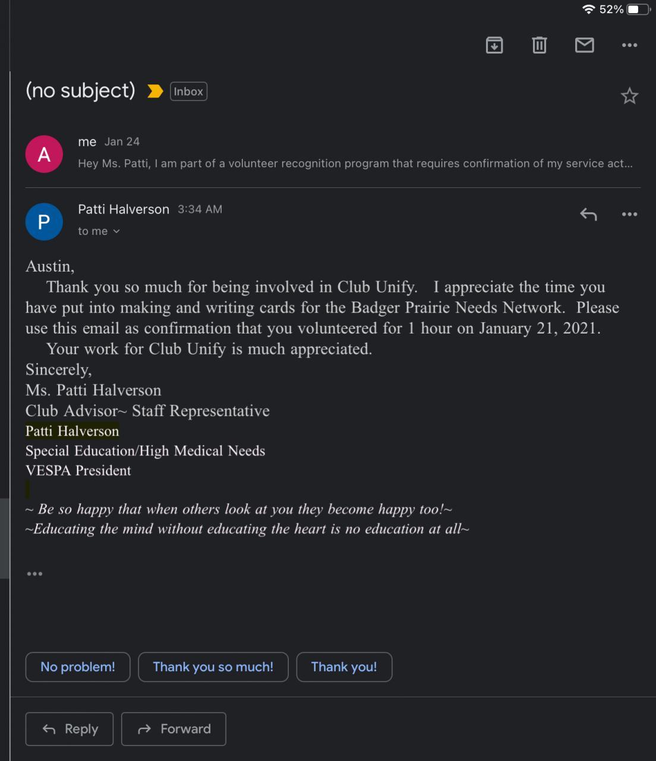Tap the battery indicator in status bar
Image resolution: width=656 pixels, height=761 pixels.
point(638,10)
